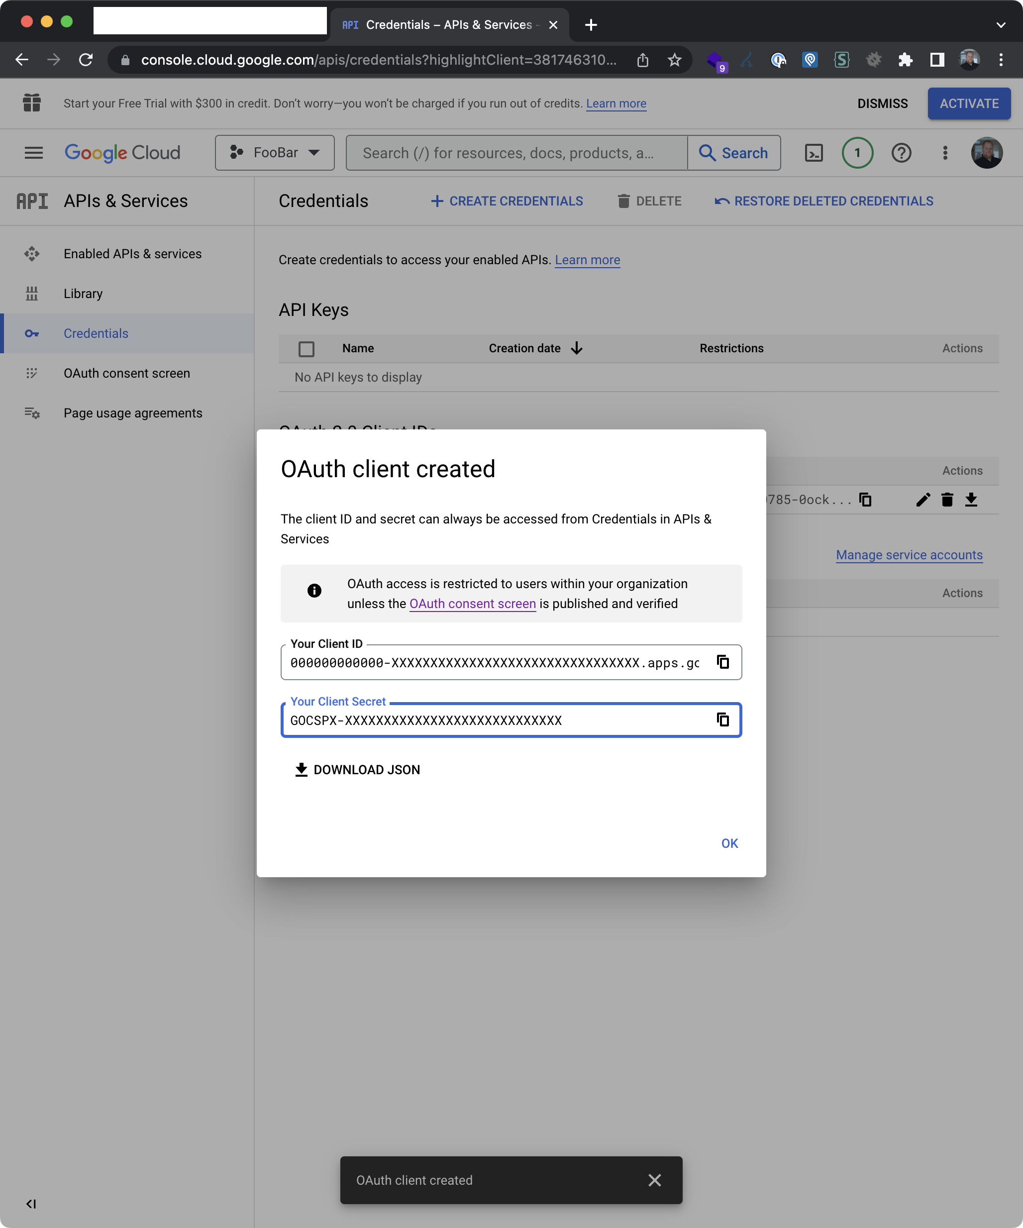Open notifications badge showing 1

pyautogui.click(x=857, y=153)
